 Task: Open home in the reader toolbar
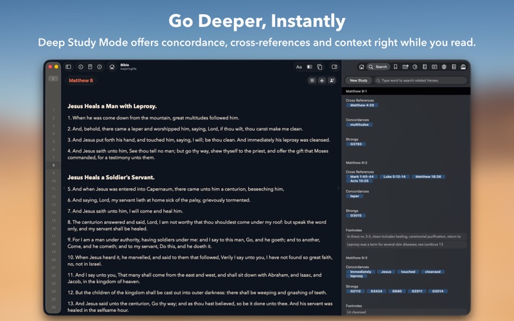[112, 67]
